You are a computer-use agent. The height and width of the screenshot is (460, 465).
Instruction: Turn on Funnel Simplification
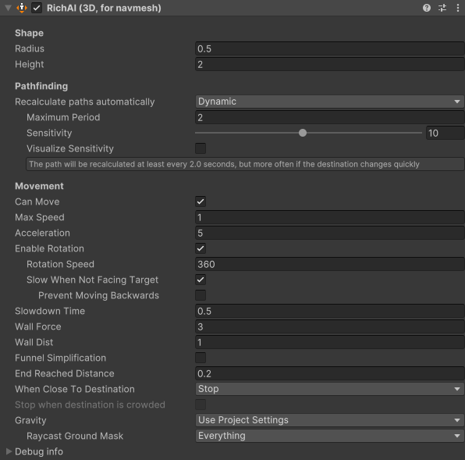(201, 358)
